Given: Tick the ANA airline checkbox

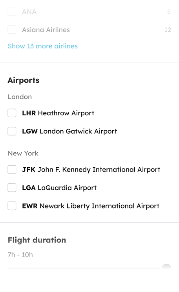Looking at the screenshot, I should click(x=12, y=11).
